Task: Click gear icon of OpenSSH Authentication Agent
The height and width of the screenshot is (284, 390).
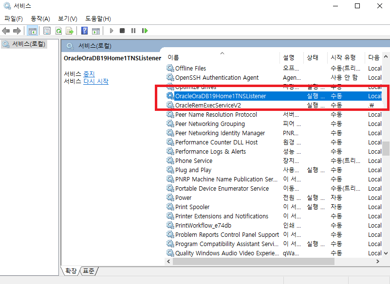Action: click(170, 77)
